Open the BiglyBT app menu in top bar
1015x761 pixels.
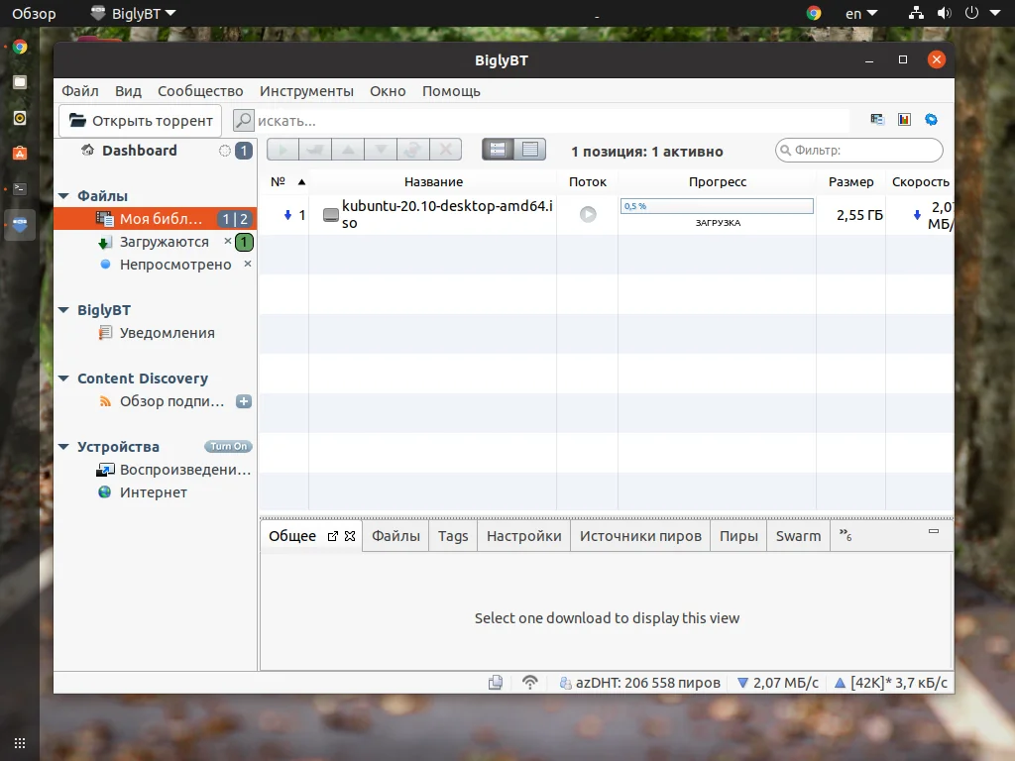[x=134, y=13]
